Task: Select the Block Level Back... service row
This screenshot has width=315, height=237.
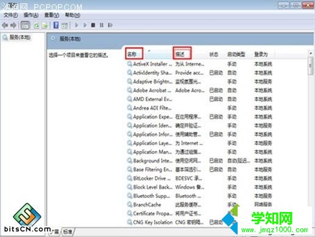Action: tap(199, 187)
